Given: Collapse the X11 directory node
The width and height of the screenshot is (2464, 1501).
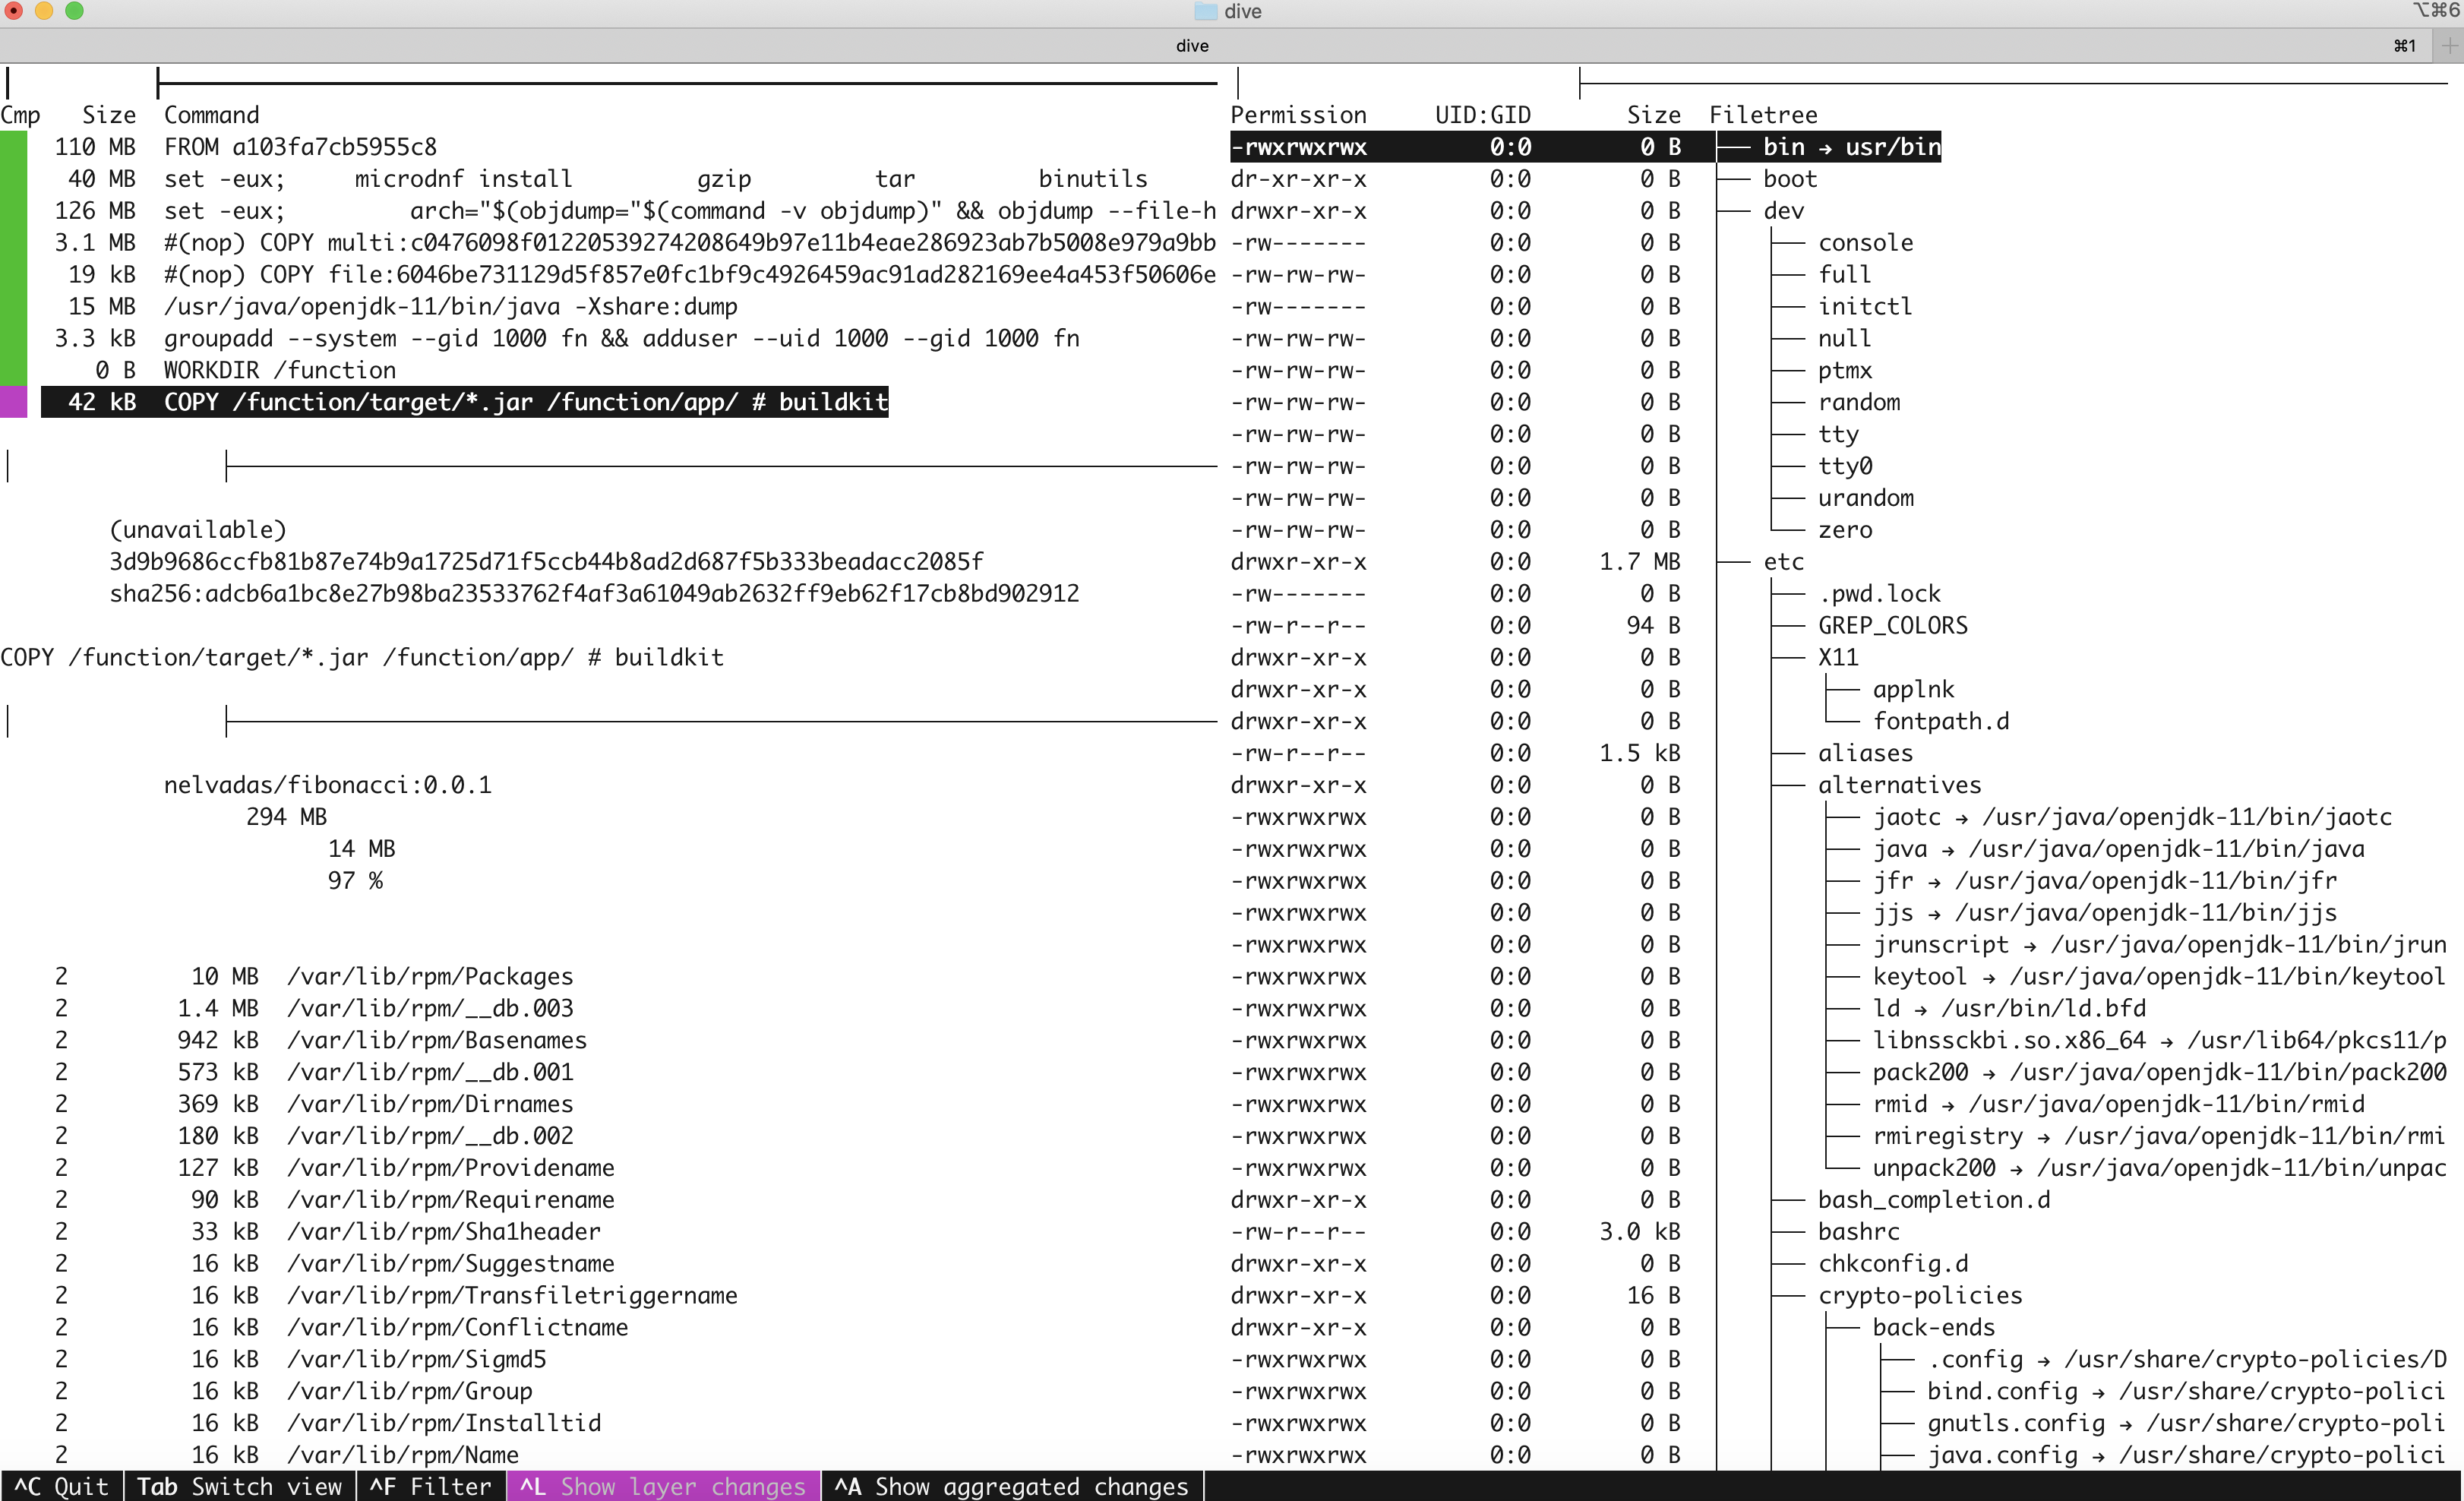Looking at the screenshot, I should pyautogui.click(x=1838, y=658).
